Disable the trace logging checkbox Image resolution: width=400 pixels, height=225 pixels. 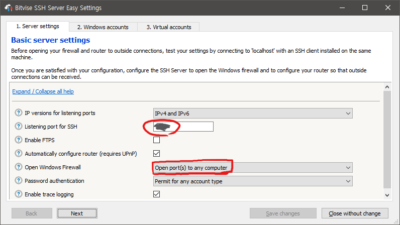pos(156,194)
